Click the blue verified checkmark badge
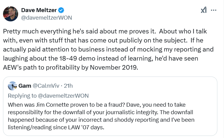224x138 pixels. (61, 10)
